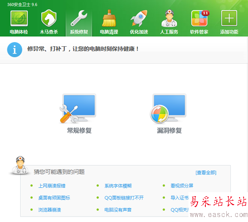Open 系统字体模糊 link
248x222 pixels.
(118, 186)
